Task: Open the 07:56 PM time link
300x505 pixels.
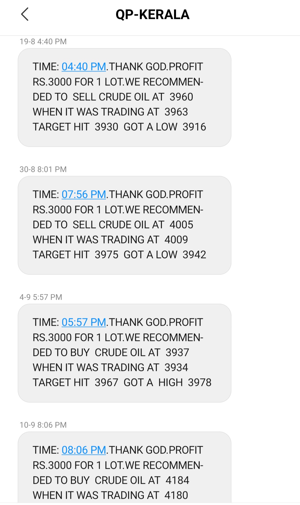Action: [84, 195]
